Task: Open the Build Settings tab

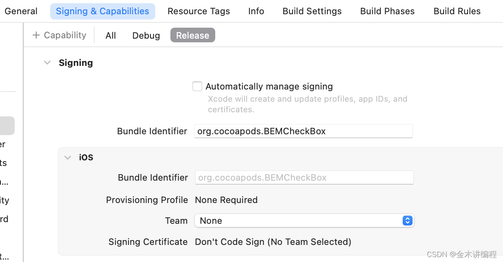Action: click(x=312, y=11)
